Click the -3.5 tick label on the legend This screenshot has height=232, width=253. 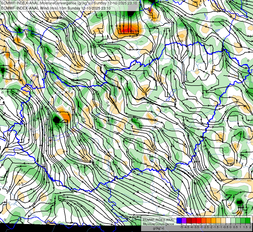click(x=196, y=227)
